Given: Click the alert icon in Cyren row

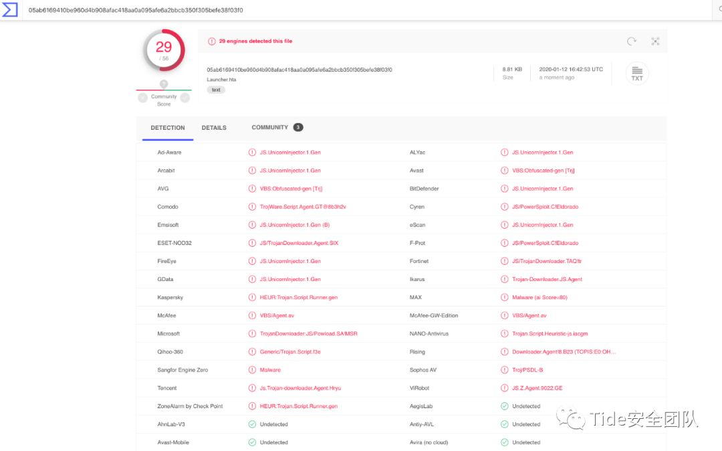Looking at the screenshot, I should pos(504,207).
